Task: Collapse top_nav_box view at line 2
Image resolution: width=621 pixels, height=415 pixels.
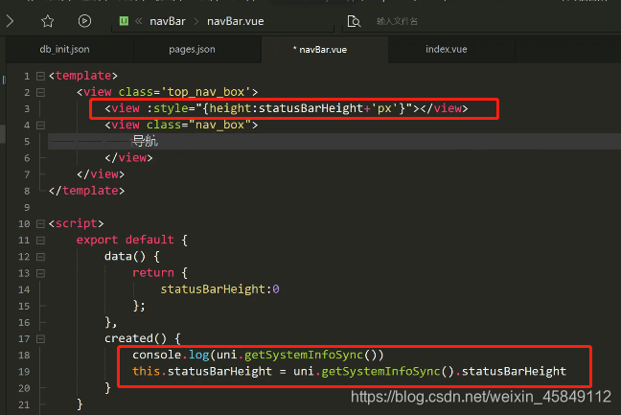Action: 40,93
